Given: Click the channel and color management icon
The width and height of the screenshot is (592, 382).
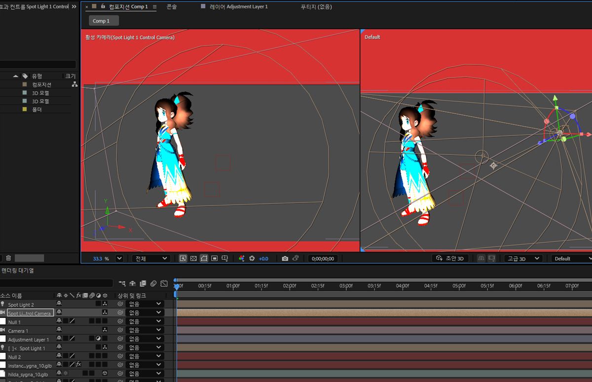Looking at the screenshot, I should [241, 258].
